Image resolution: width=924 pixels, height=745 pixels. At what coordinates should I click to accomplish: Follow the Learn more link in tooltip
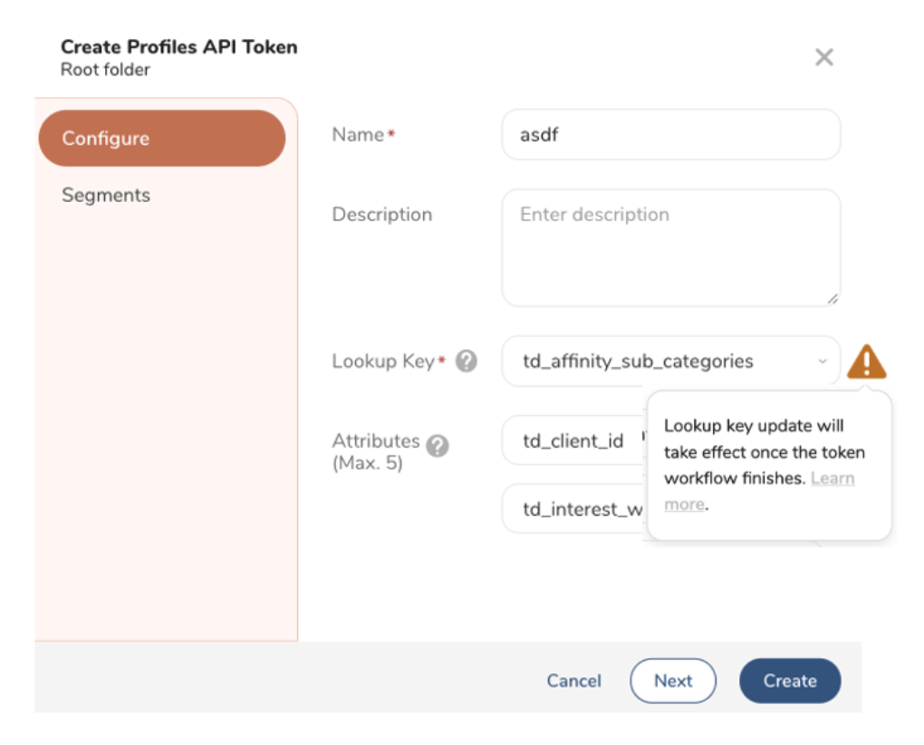click(x=832, y=479)
